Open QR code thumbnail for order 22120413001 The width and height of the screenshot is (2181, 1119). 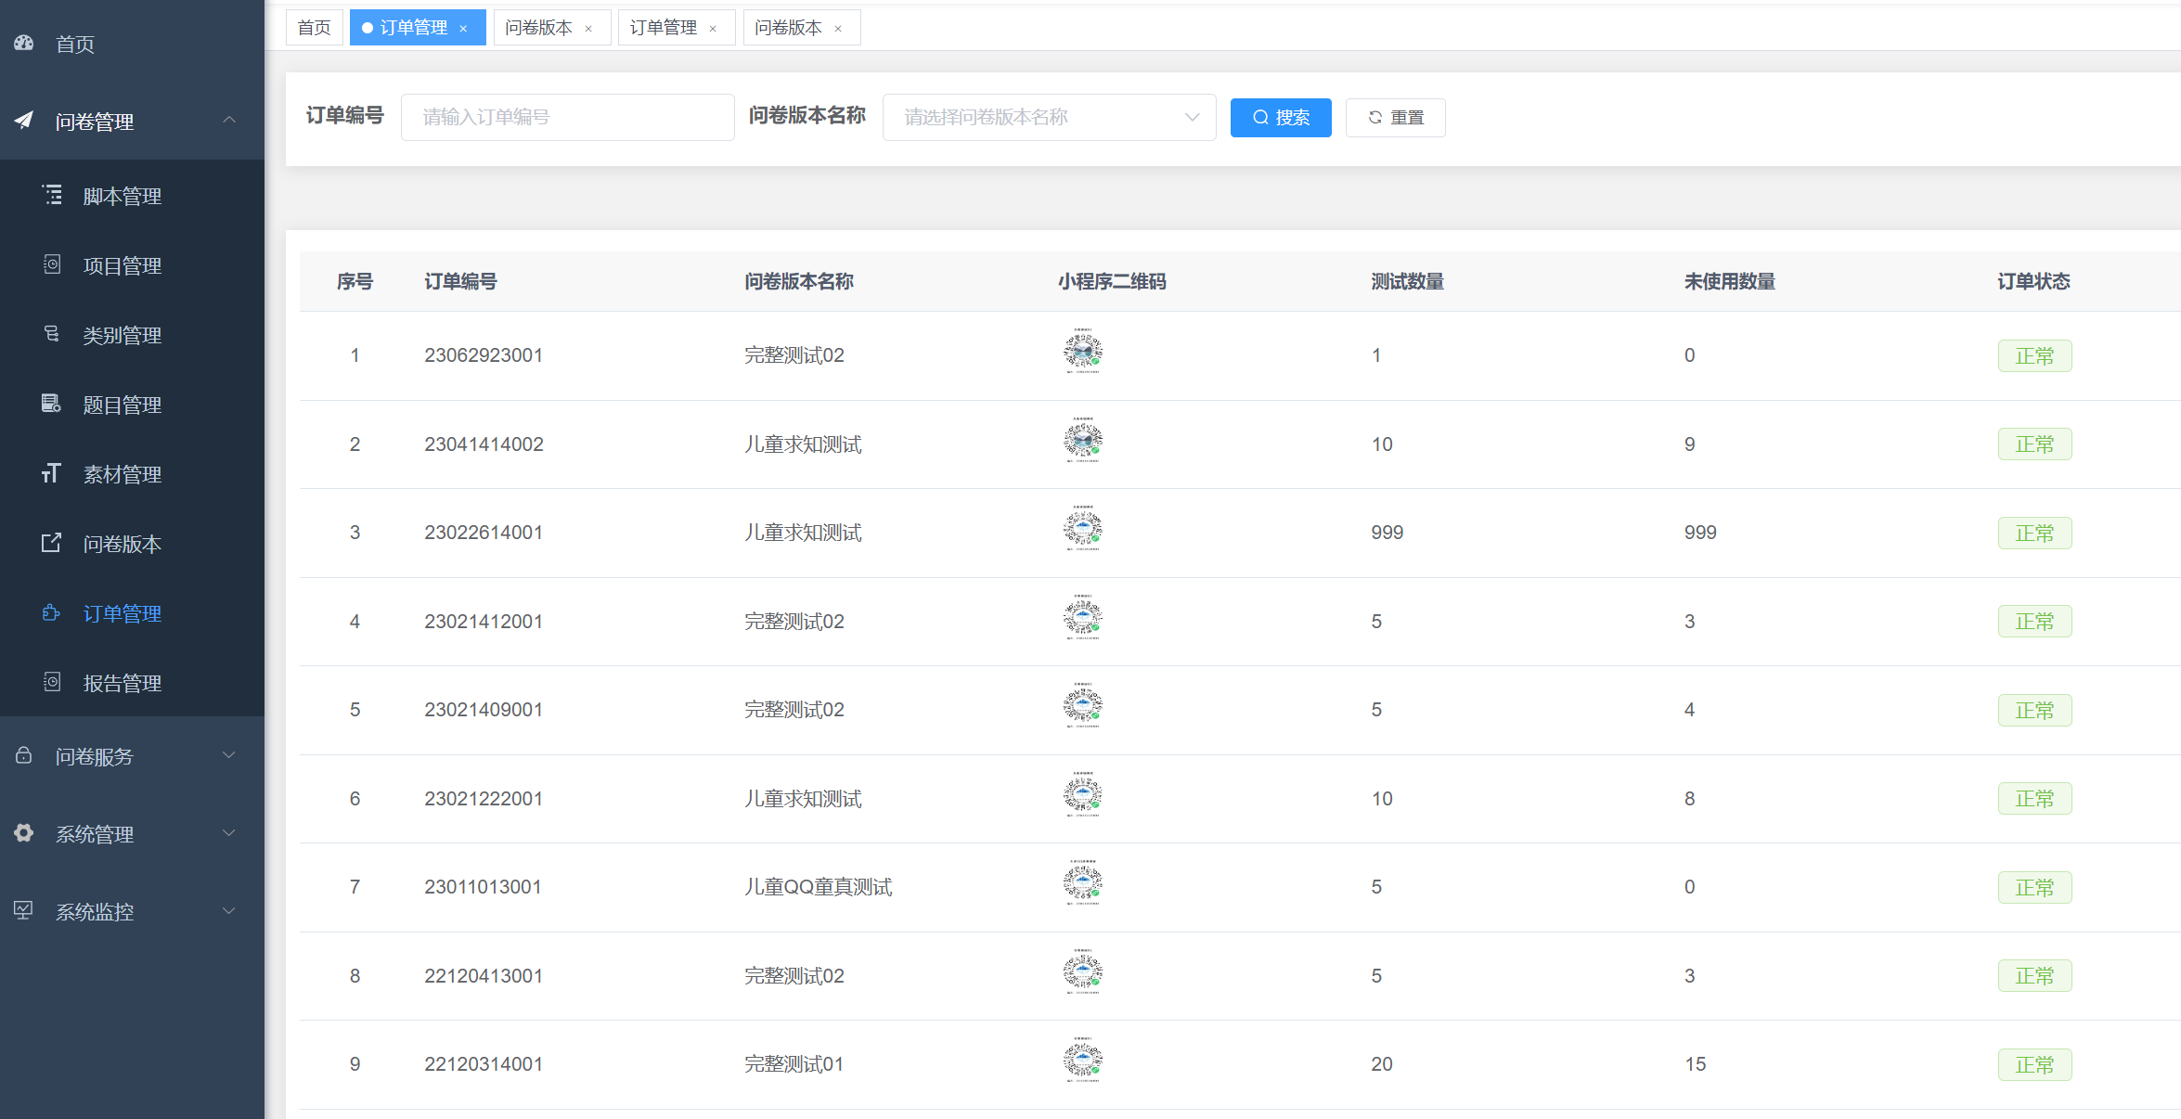1083,971
